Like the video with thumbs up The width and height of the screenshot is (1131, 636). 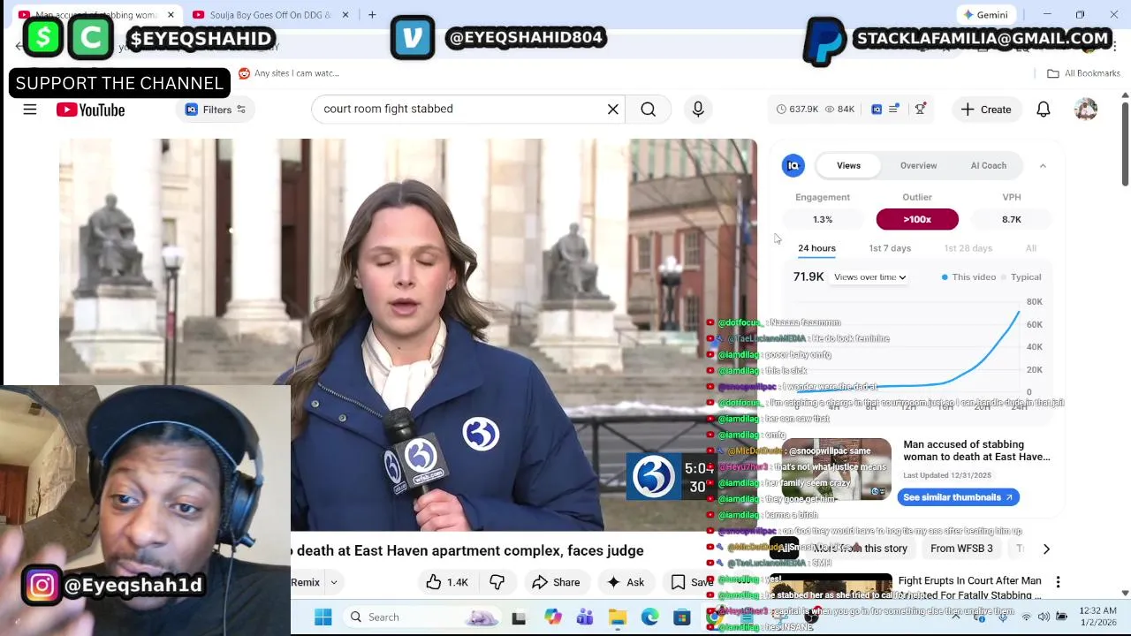[x=447, y=582]
